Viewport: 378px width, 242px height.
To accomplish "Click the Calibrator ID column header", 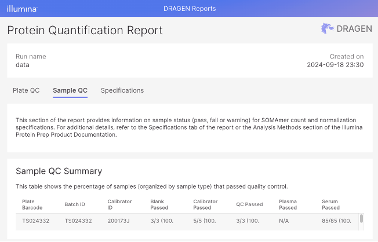I will (x=119, y=204).
